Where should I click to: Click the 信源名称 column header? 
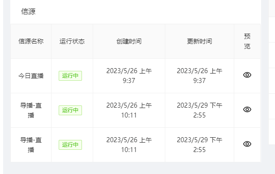pos(31,41)
